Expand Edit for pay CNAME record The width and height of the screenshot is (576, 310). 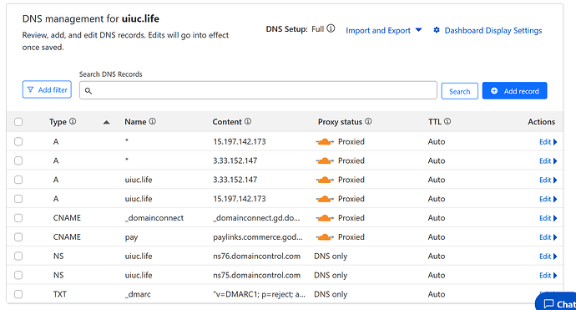[548, 237]
